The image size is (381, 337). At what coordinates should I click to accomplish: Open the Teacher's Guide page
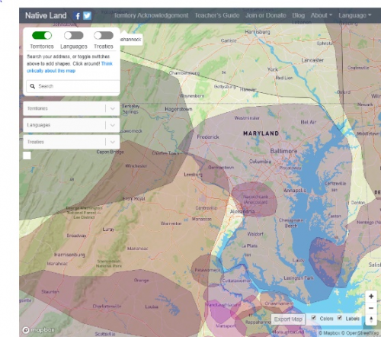(217, 15)
